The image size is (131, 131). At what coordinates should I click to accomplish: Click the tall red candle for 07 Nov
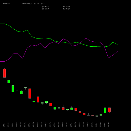(x=30, y=94)
